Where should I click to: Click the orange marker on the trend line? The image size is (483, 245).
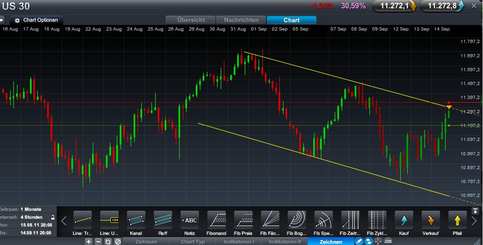(449, 107)
